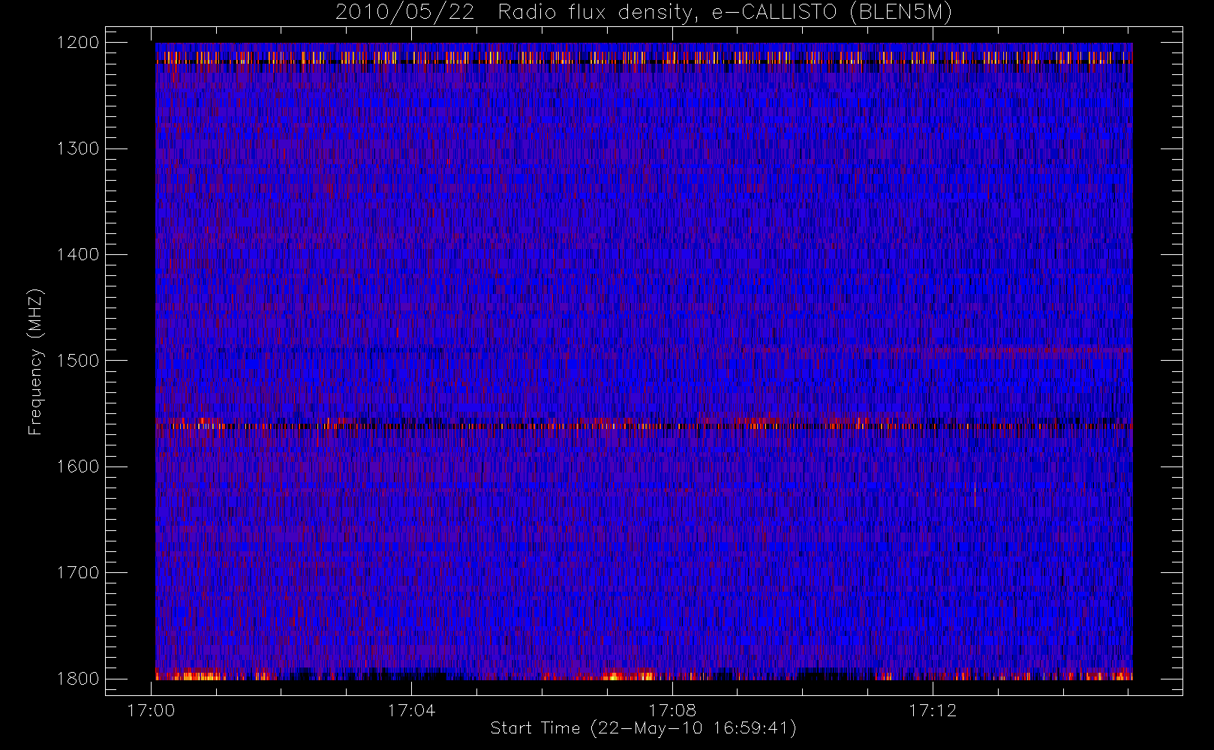Select the 1600 frequency tick label
The image size is (1214, 750).
pyautogui.click(x=78, y=466)
